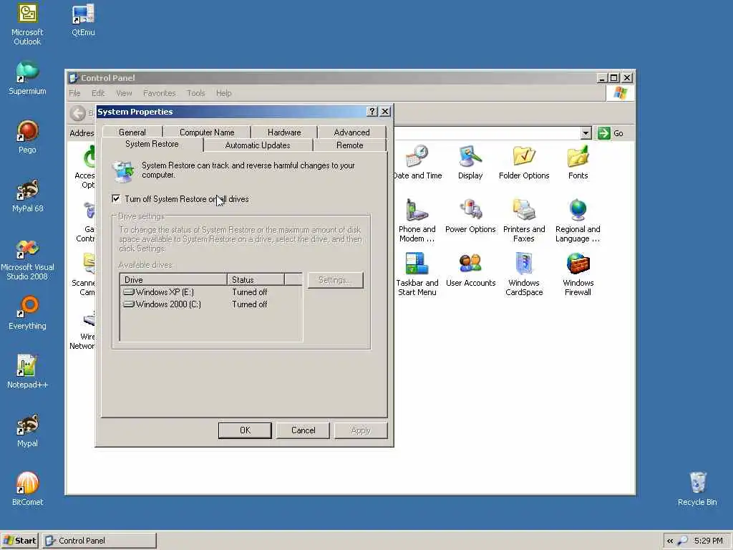Open Display in Control Panel
The height and width of the screenshot is (550, 733).
470,163
